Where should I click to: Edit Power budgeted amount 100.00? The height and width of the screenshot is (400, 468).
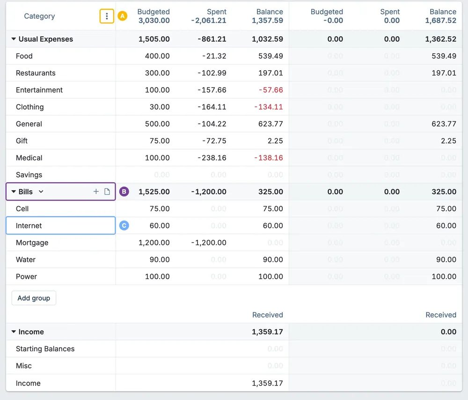(x=157, y=276)
